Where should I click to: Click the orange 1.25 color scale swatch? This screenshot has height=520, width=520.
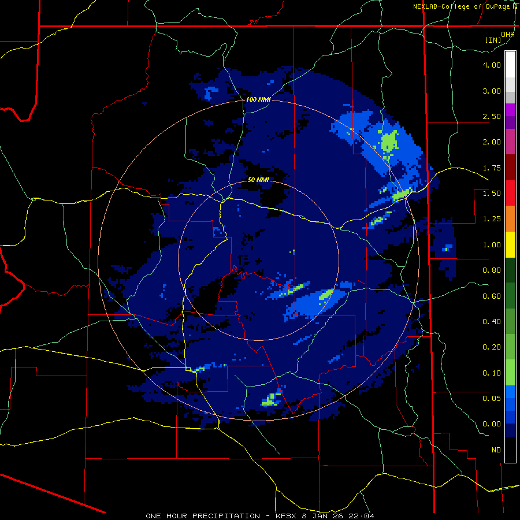pyautogui.click(x=510, y=218)
